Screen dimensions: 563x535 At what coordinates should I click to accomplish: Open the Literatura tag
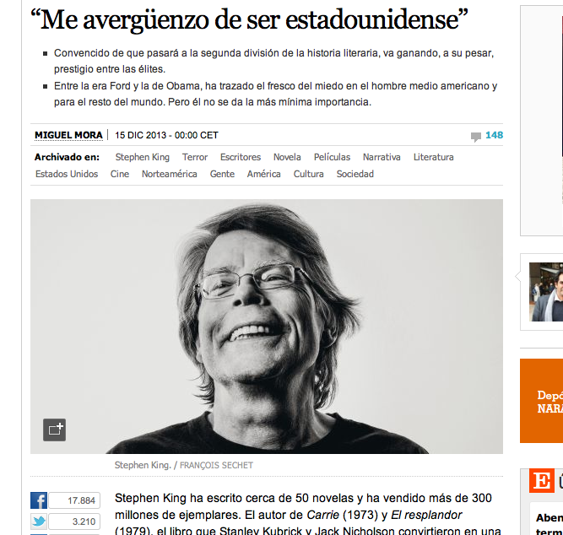(433, 157)
